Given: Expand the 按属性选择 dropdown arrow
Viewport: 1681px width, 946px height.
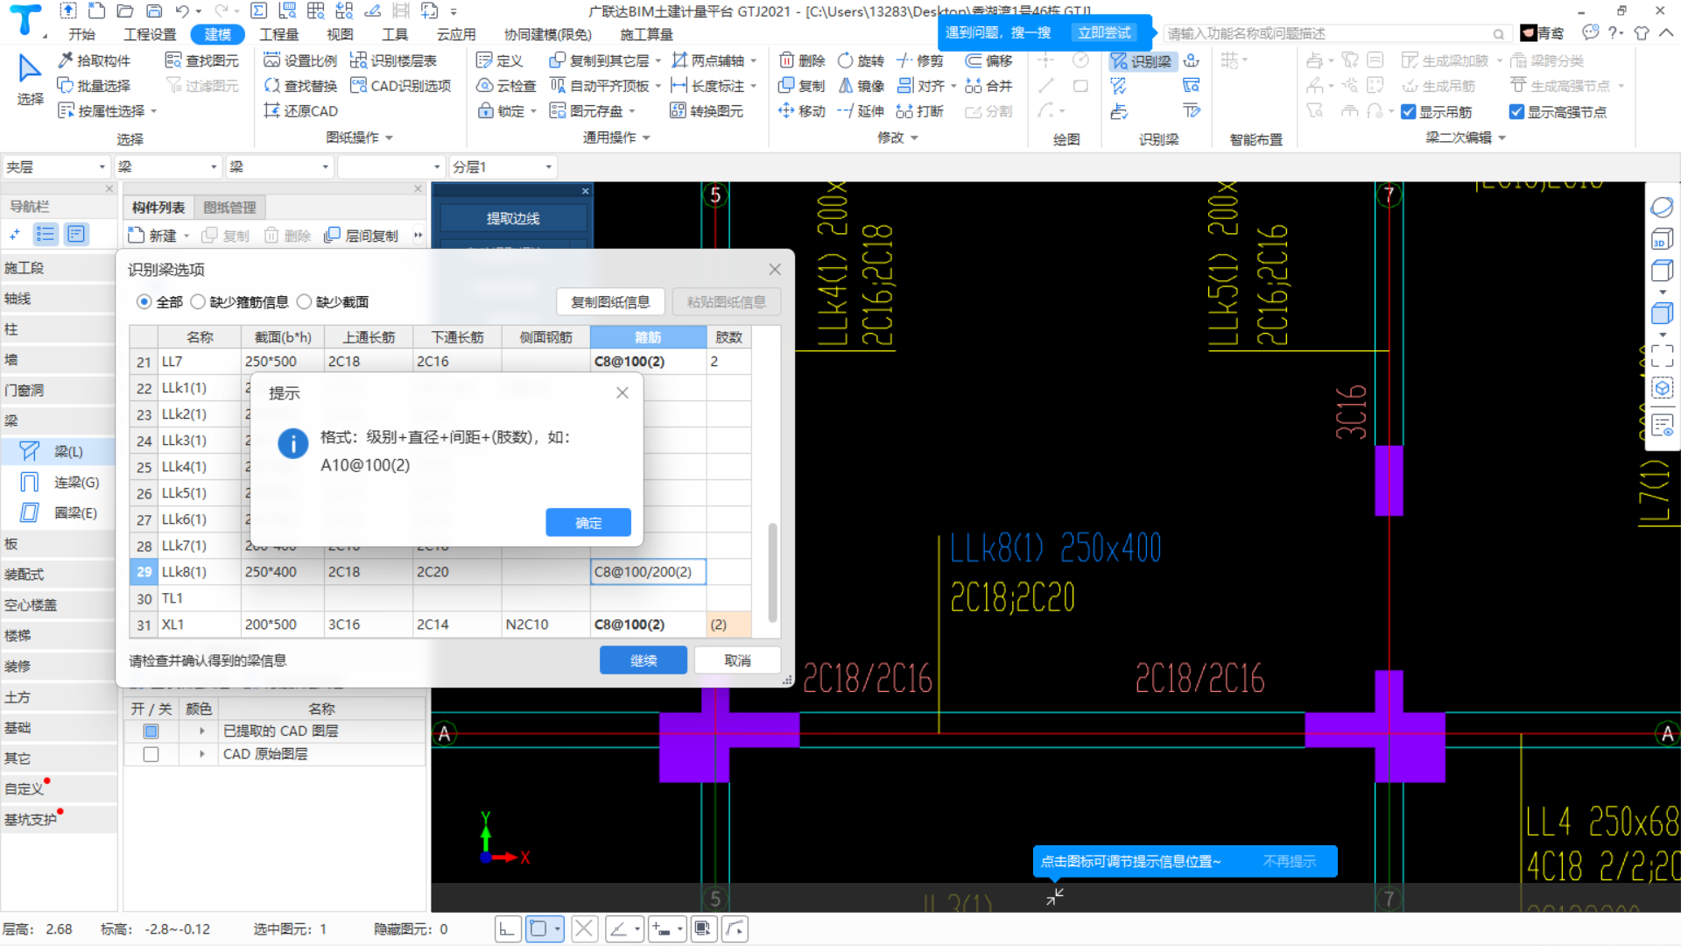Looking at the screenshot, I should pos(154,112).
